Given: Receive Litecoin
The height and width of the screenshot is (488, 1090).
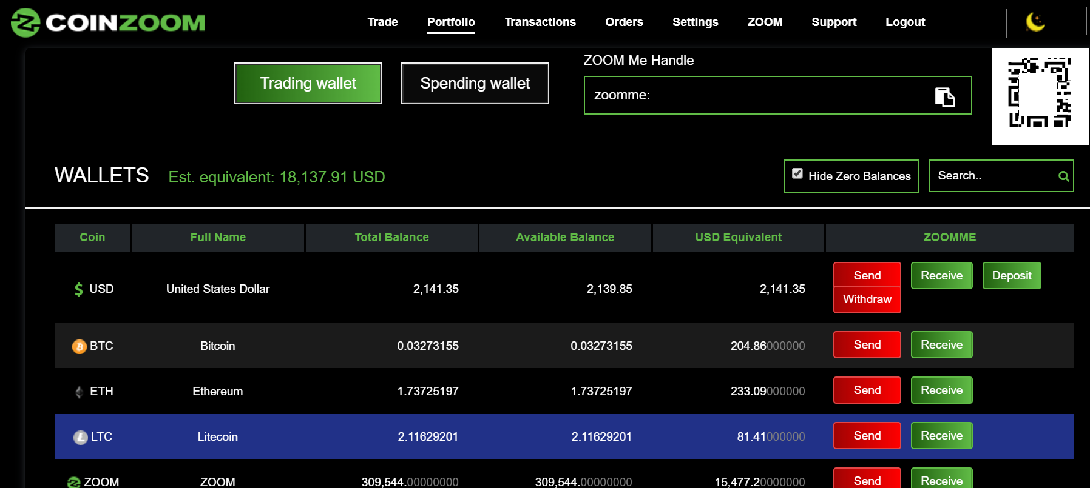Looking at the screenshot, I should point(941,435).
